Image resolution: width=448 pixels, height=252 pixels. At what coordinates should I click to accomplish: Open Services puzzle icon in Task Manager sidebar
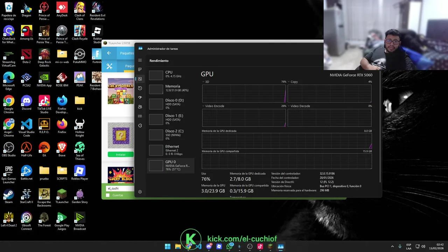[140, 125]
